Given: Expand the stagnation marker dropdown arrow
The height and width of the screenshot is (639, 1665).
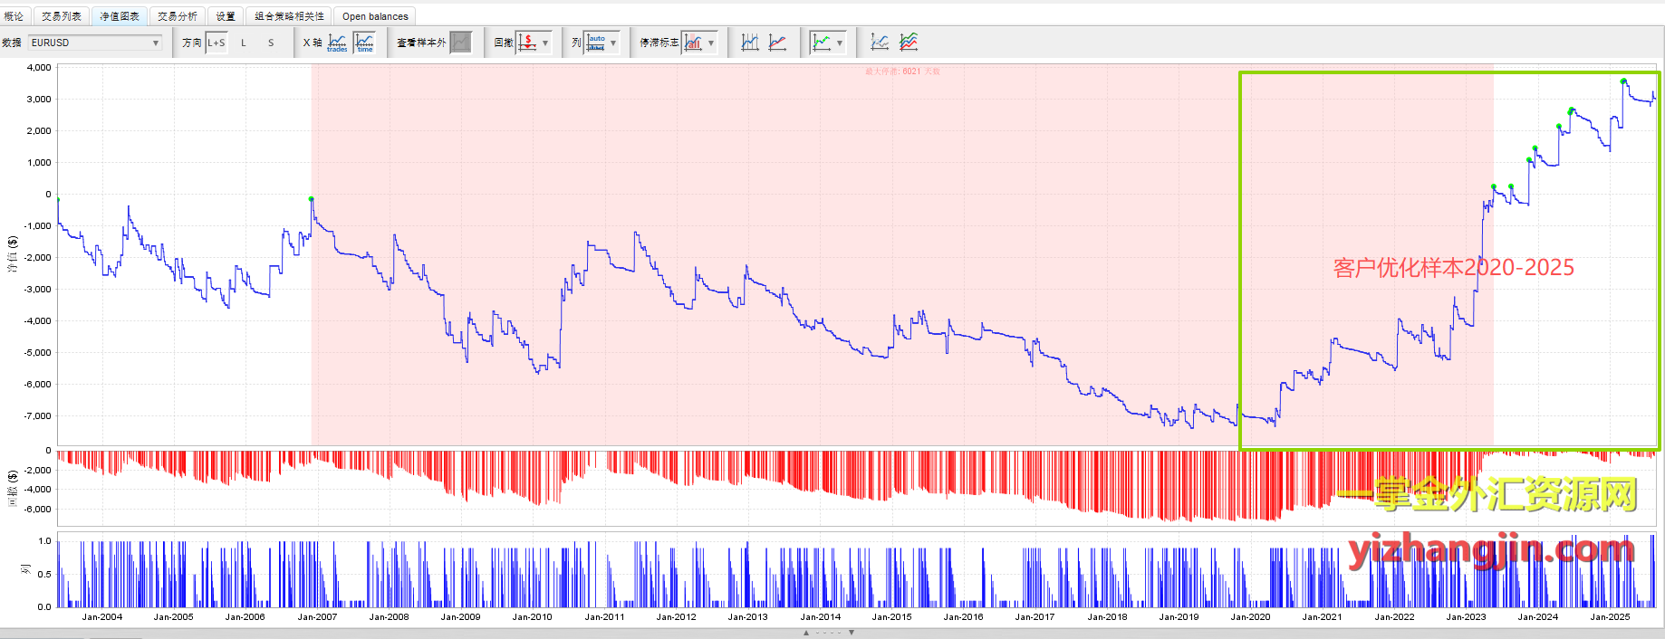Looking at the screenshot, I should (x=711, y=43).
